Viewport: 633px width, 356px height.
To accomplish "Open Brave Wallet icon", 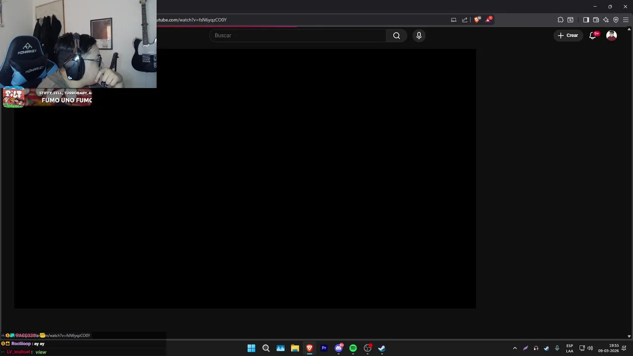I will [x=596, y=20].
